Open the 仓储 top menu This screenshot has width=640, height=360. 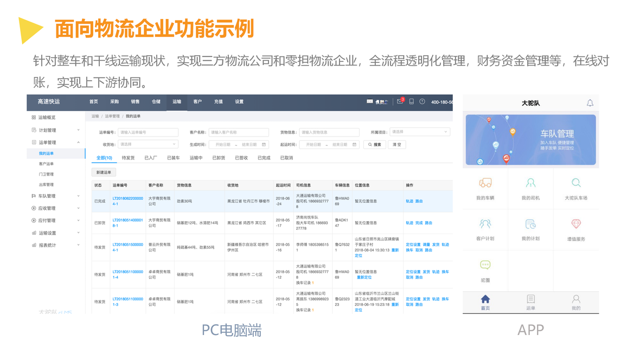(156, 101)
